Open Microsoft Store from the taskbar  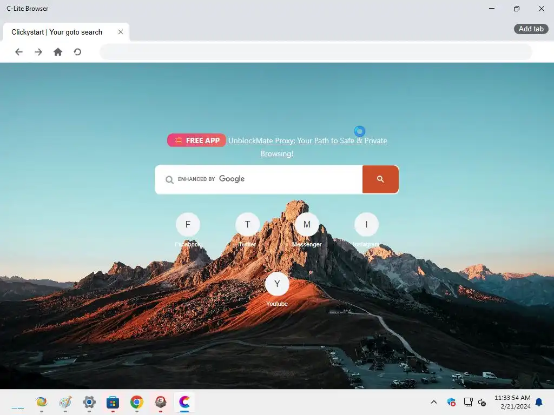pyautogui.click(x=113, y=402)
